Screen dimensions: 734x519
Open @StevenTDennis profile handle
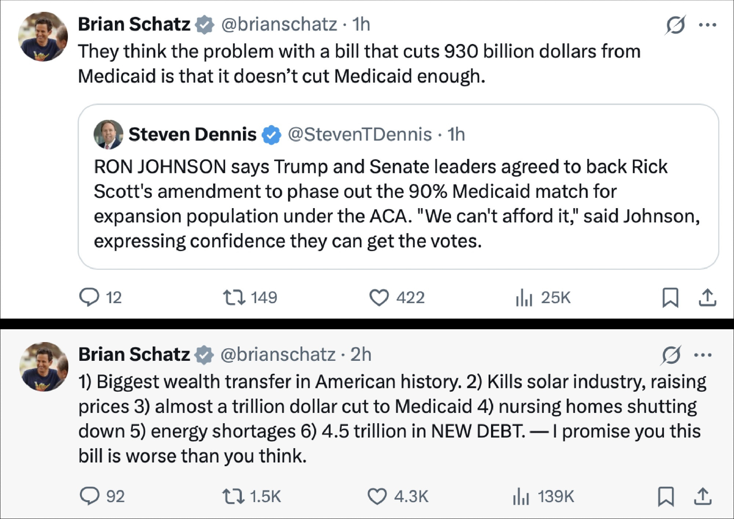[360, 134]
